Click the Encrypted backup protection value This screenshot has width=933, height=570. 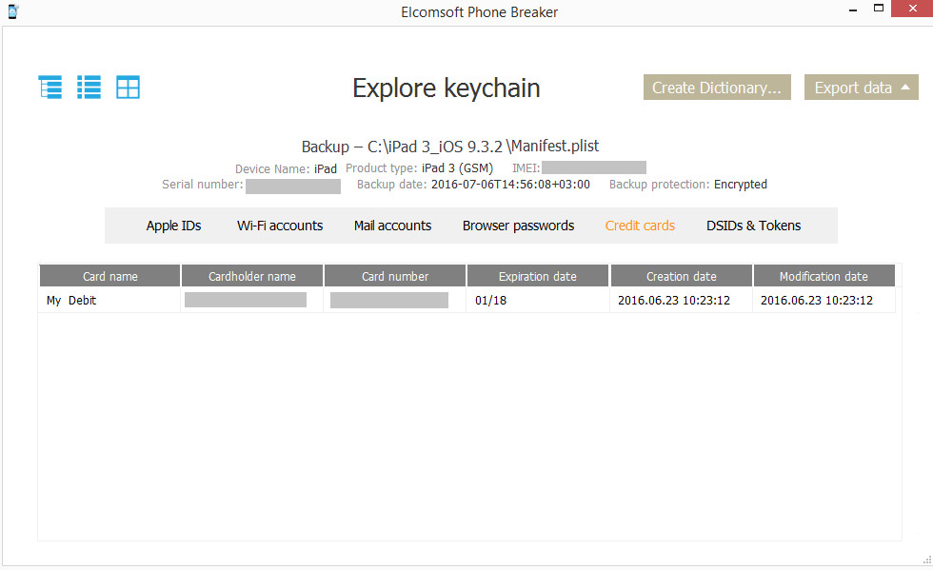[x=741, y=185]
